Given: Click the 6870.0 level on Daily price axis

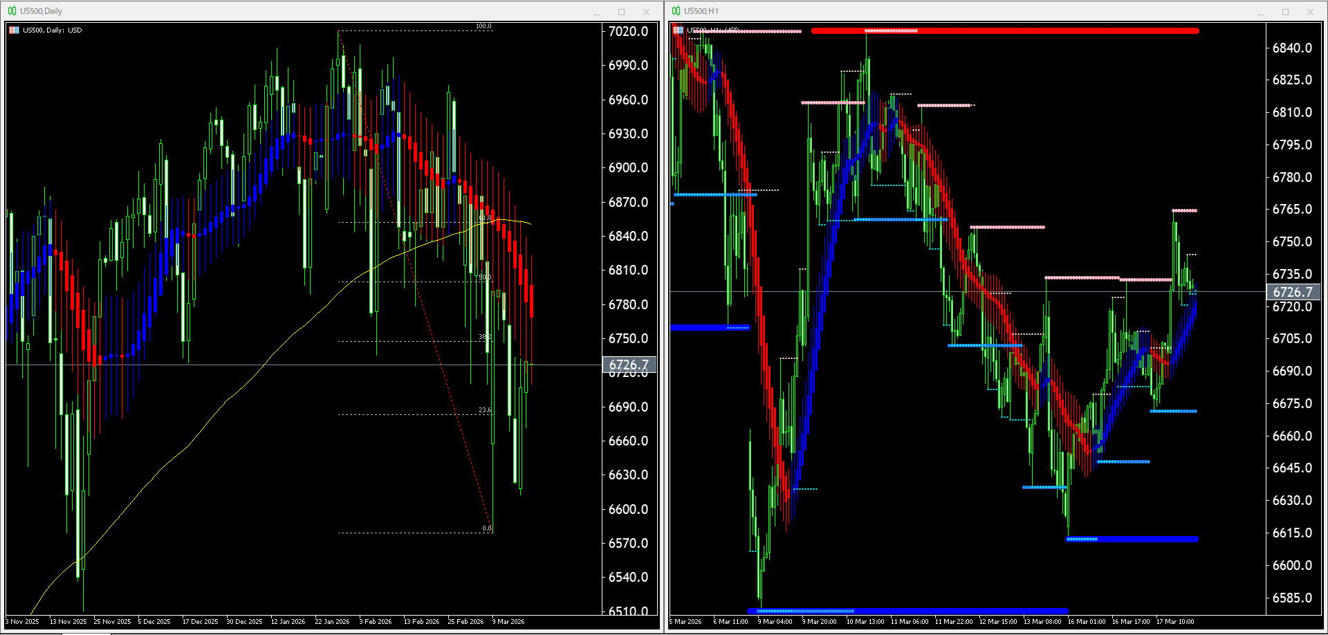Looking at the screenshot, I should 628,202.
